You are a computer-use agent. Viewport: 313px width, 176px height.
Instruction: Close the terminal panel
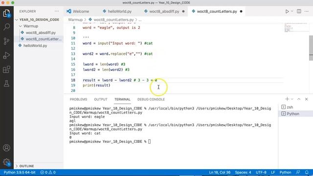307,99
